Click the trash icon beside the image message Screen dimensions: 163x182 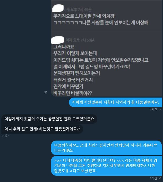(46, 93)
